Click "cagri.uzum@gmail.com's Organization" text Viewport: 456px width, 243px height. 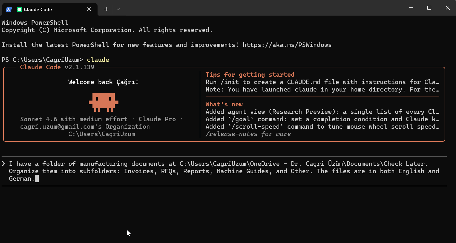pos(85,127)
